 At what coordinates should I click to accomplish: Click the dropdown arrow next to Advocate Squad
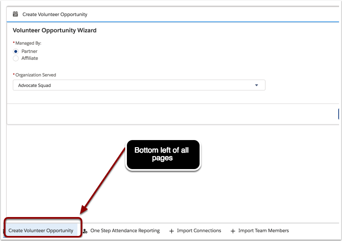click(256, 85)
